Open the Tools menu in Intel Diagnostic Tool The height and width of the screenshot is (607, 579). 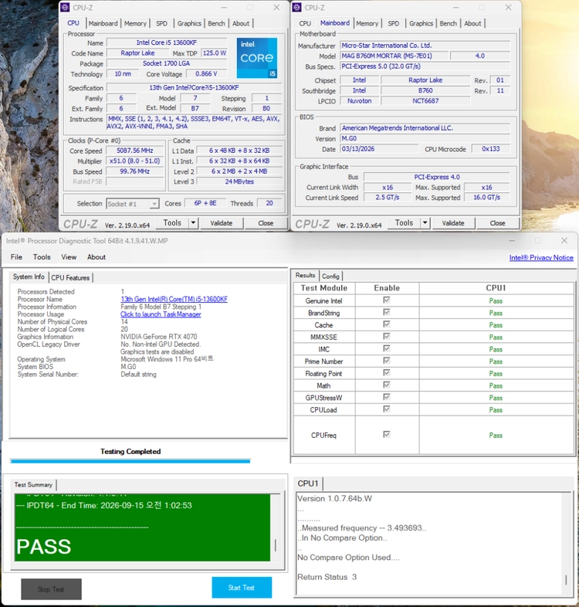(x=42, y=257)
